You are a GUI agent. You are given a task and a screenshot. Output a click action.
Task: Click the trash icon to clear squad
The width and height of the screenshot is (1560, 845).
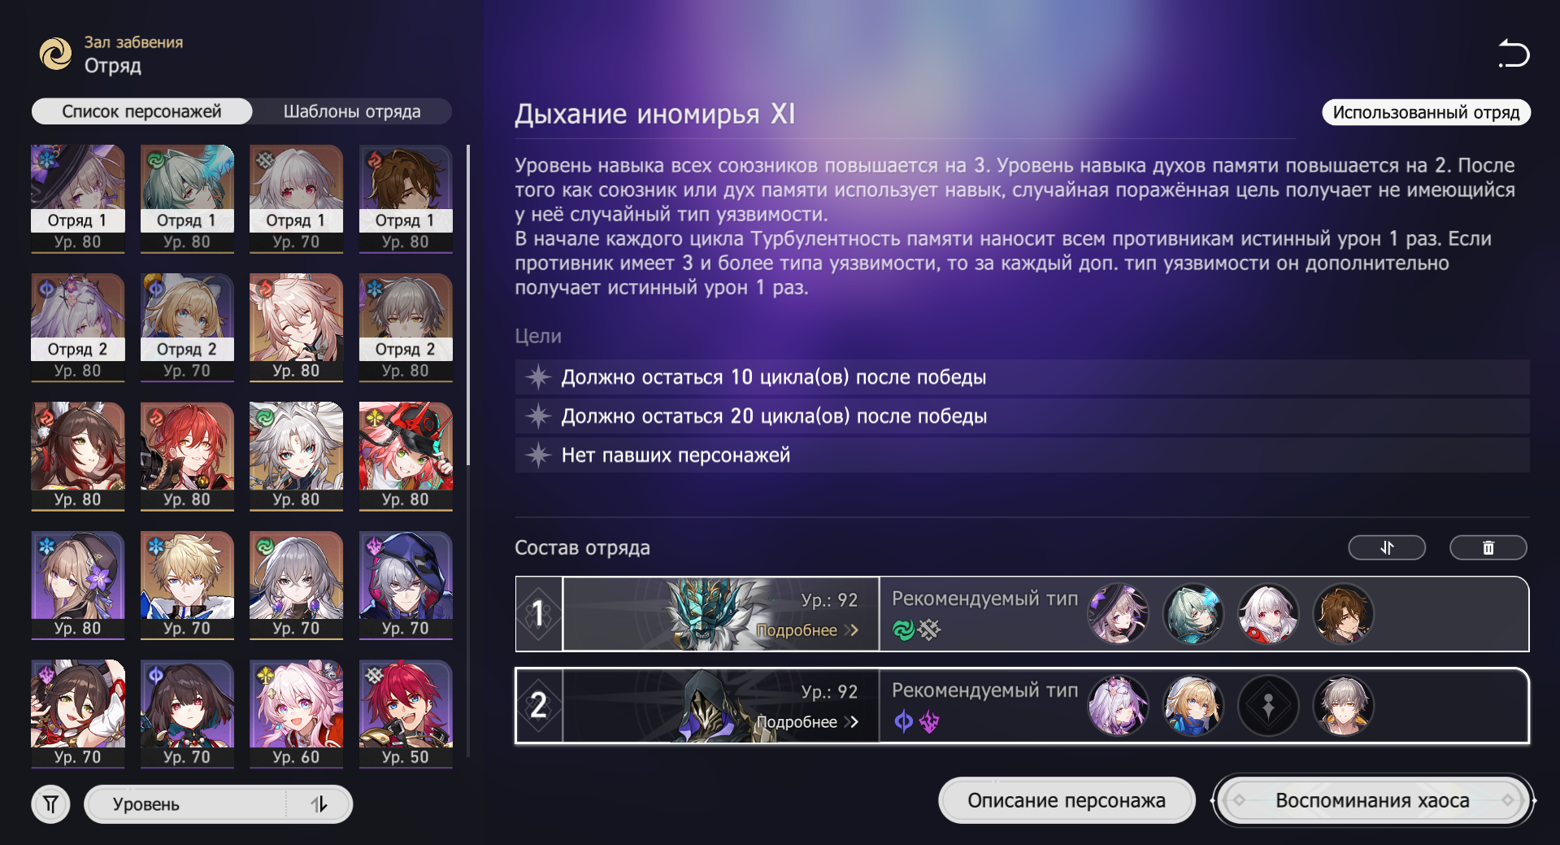(x=1488, y=548)
